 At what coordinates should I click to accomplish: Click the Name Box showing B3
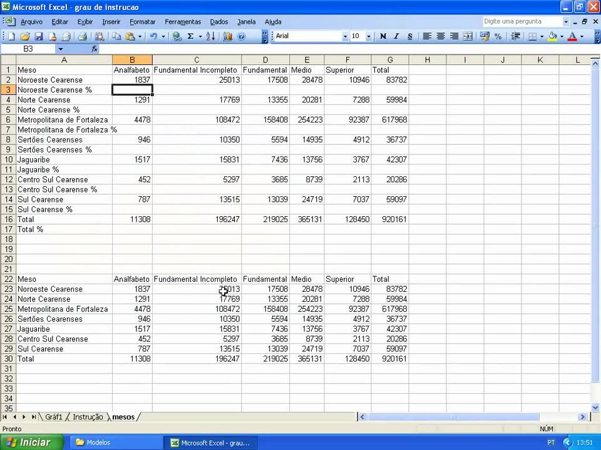28,49
